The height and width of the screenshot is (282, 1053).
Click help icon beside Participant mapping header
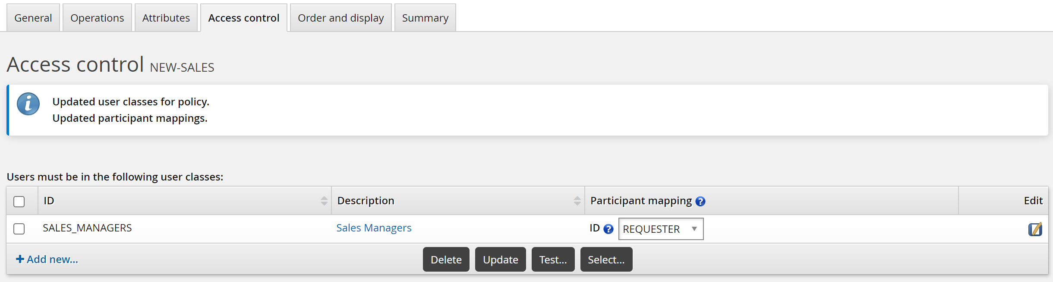point(700,201)
